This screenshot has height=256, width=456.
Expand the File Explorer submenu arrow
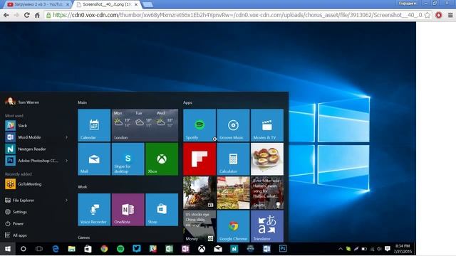point(66,201)
